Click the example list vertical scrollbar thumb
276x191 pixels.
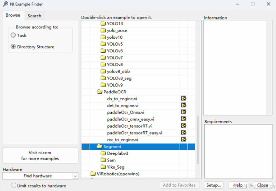(198, 140)
